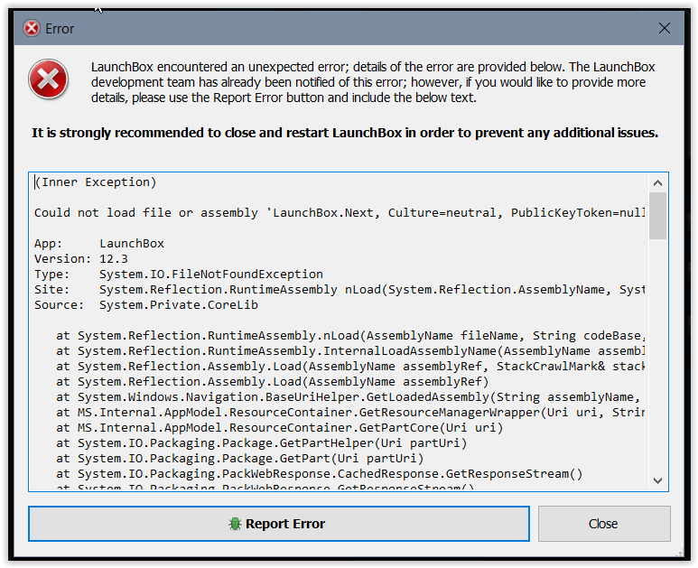
Task: Click the '(Inner Exception)' line
Action: click(x=96, y=182)
